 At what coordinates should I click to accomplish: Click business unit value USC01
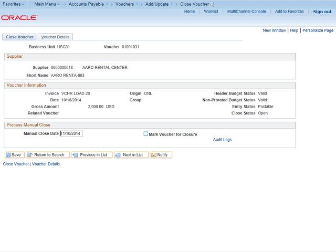(x=64, y=47)
